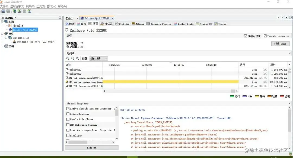Check the Worker-210 thread checkbox
Image resolution: width=293 pixels, height=158 pixels.
[x=67, y=69]
